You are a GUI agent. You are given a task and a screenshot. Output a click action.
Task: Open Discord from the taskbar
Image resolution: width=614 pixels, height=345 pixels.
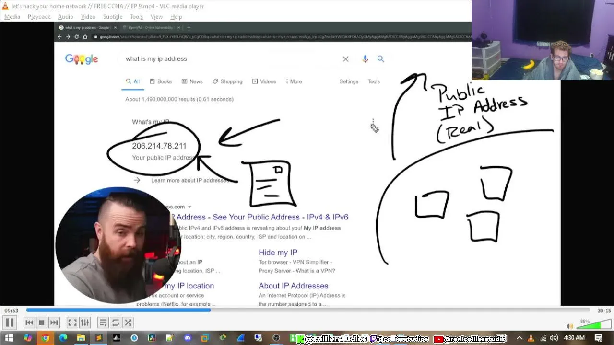[x=188, y=338]
